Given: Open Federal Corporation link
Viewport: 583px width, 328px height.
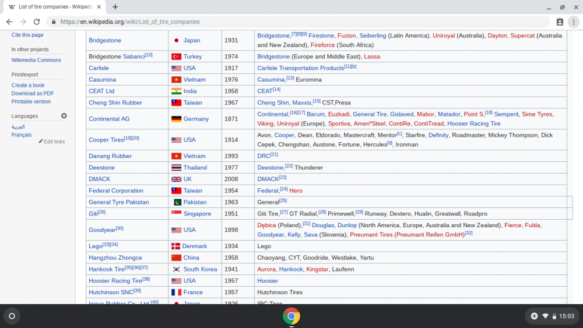Looking at the screenshot, I should pyautogui.click(x=116, y=191).
